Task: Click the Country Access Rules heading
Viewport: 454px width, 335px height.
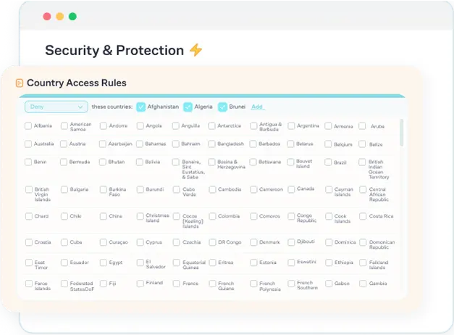Action: click(77, 83)
